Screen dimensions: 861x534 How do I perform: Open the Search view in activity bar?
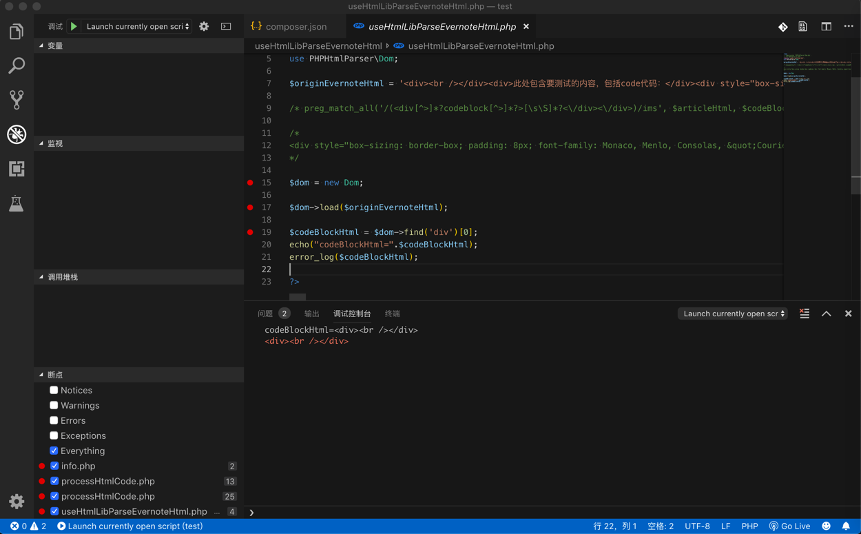click(x=17, y=65)
